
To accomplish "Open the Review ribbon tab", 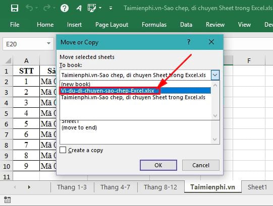I will point(215,25).
